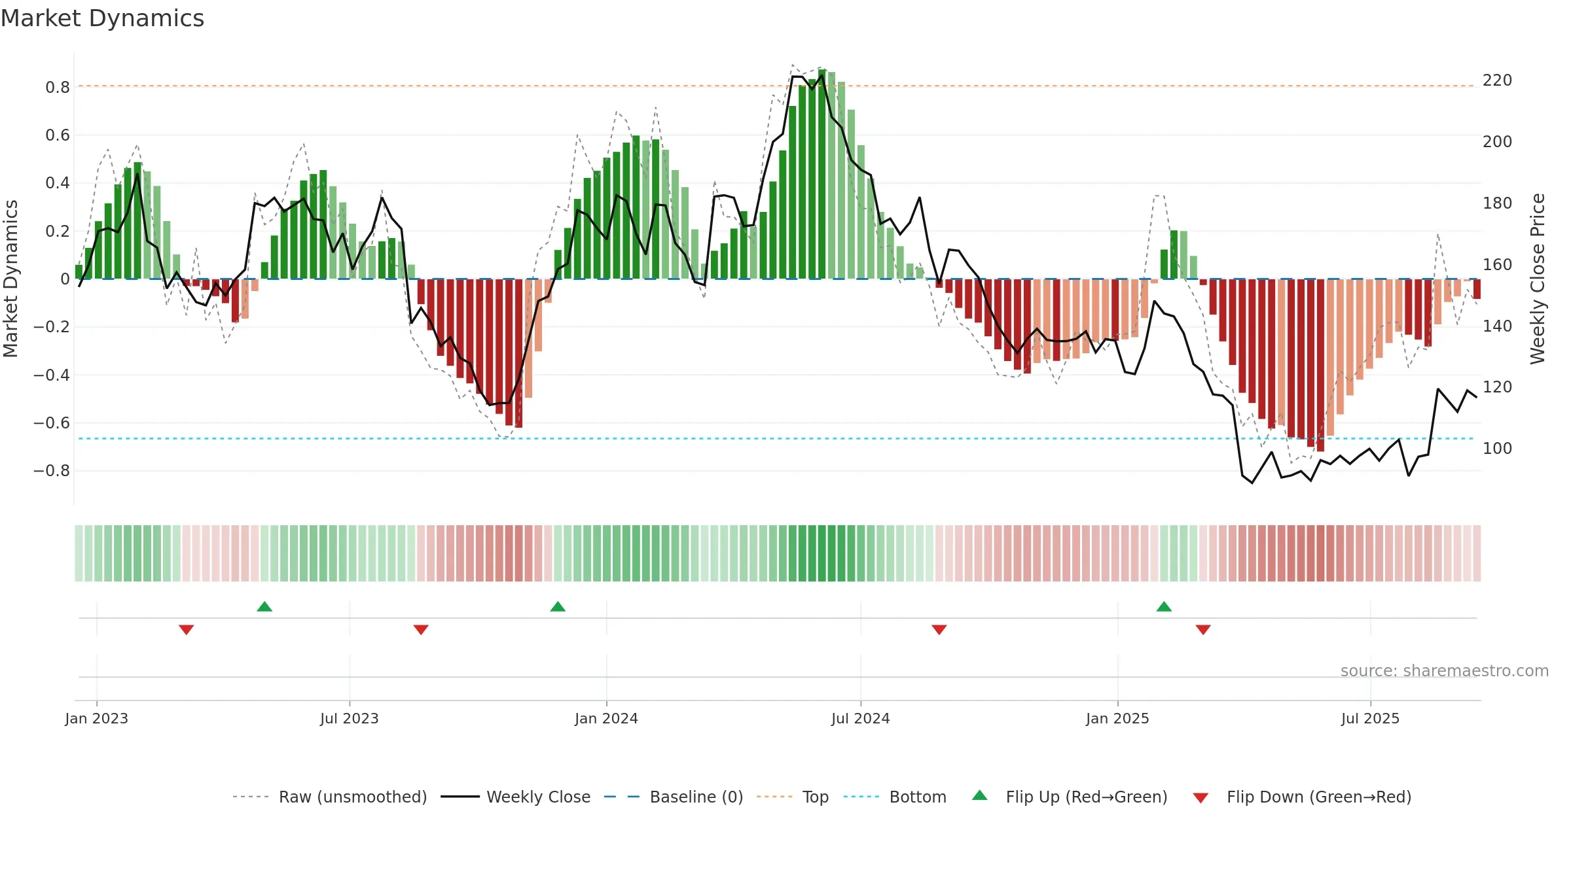The image size is (1571, 883).
Task: Click the 0.2 left axis tick label
Action: click(58, 231)
